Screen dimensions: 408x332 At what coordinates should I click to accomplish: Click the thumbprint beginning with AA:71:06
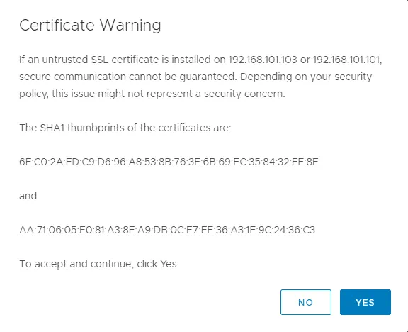point(167,230)
